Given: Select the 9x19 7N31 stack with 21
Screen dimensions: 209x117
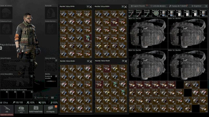Looking at the screenshot, I should coord(156,101).
